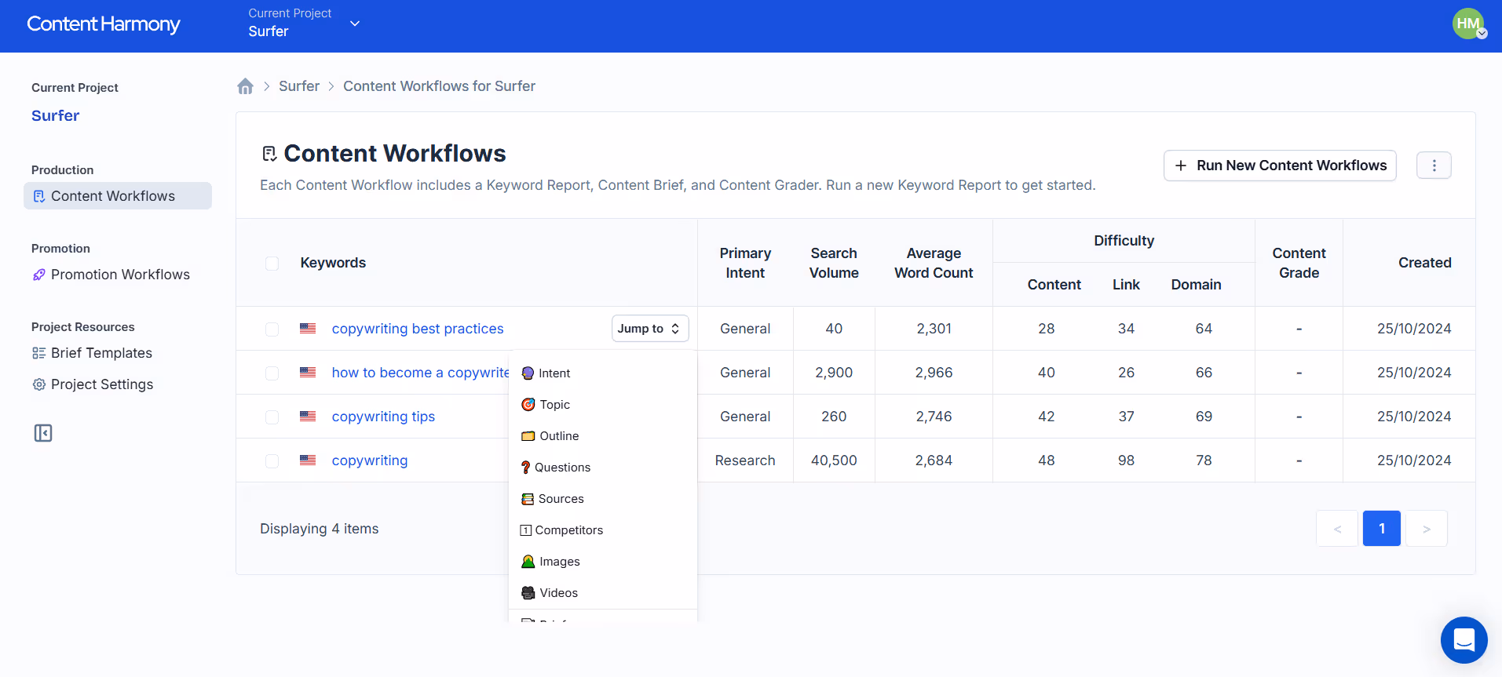The image size is (1502, 677).
Task: Check the how to become a copywriter row
Action: pyautogui.click(x=272, y=373)
